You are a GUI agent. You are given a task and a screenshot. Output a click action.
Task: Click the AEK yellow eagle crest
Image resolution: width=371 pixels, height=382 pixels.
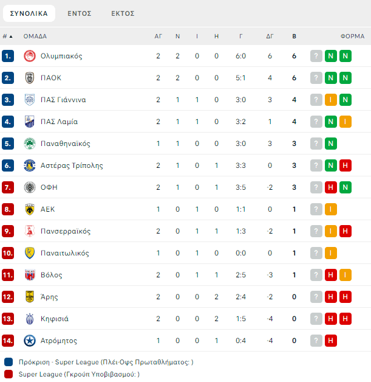point(29,209)
